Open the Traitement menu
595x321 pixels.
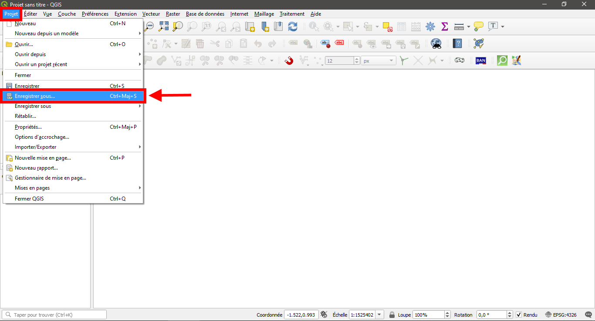292,14
